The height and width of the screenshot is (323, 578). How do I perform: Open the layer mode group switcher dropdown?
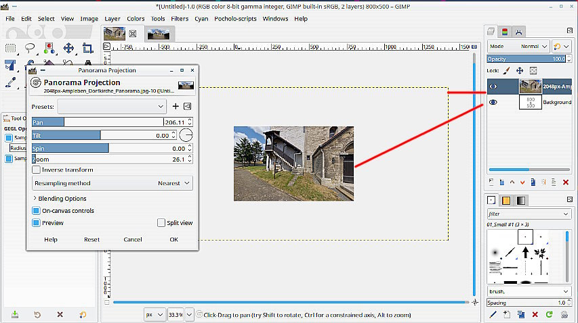(562, 47)
